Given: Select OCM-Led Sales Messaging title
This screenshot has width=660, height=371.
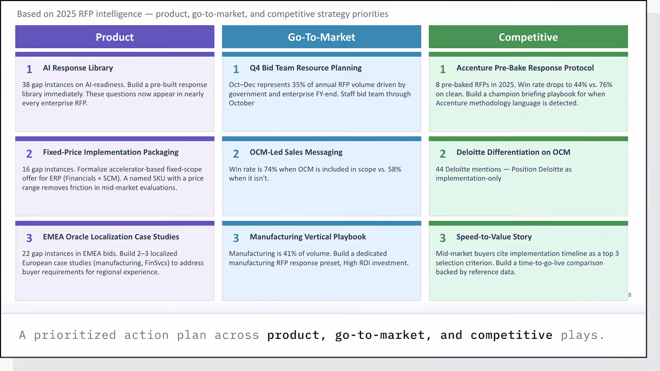Looking at the screenshot, I should tap(296, 152).
